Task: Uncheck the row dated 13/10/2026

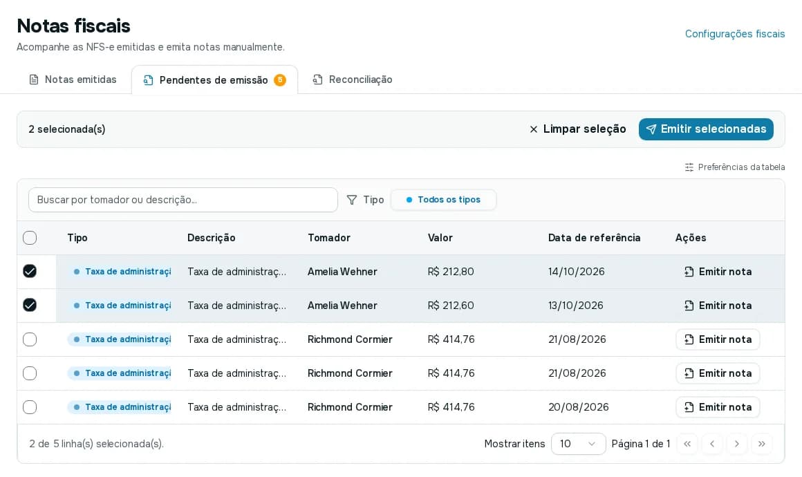Action: (30, 306)
